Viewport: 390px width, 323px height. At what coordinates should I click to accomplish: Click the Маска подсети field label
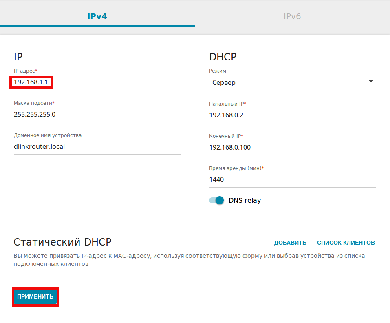[34, 103]
